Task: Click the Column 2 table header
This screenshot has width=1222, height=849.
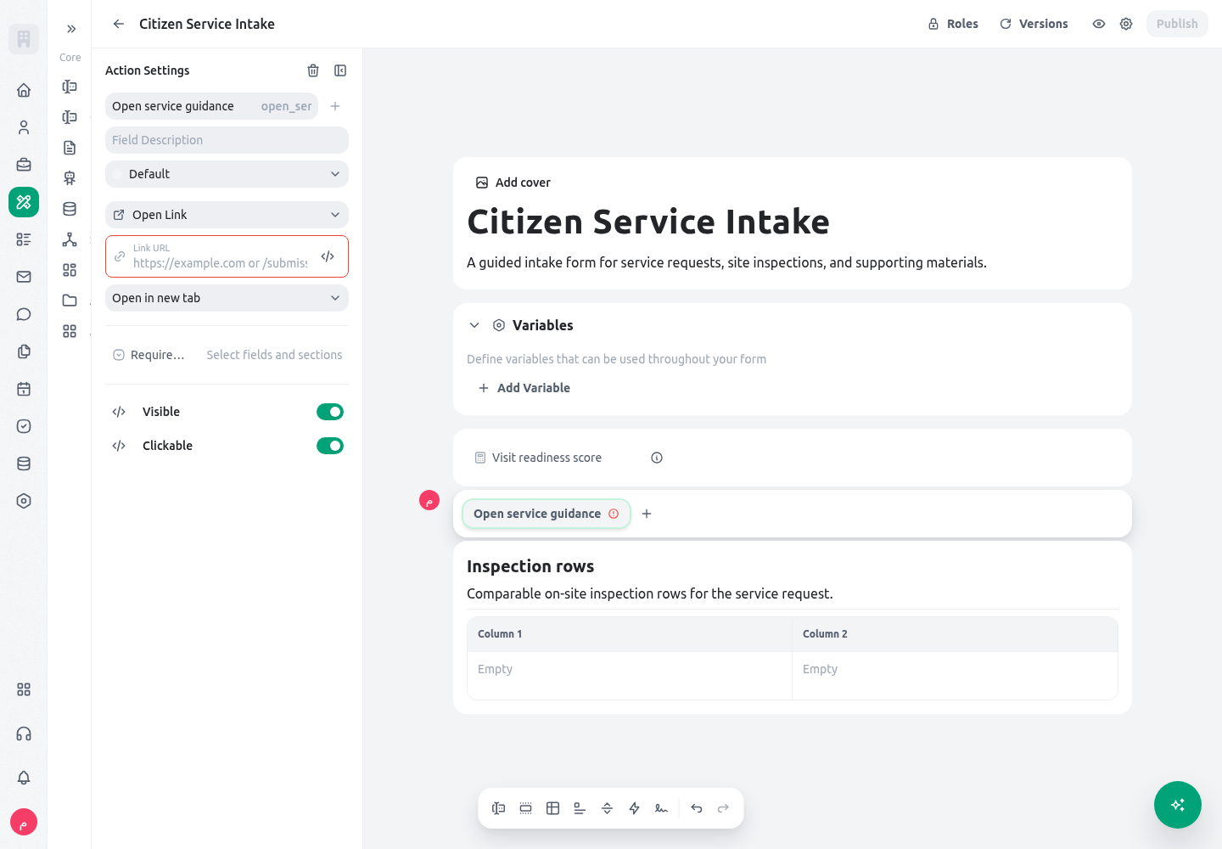Action: tap(955, 634)
